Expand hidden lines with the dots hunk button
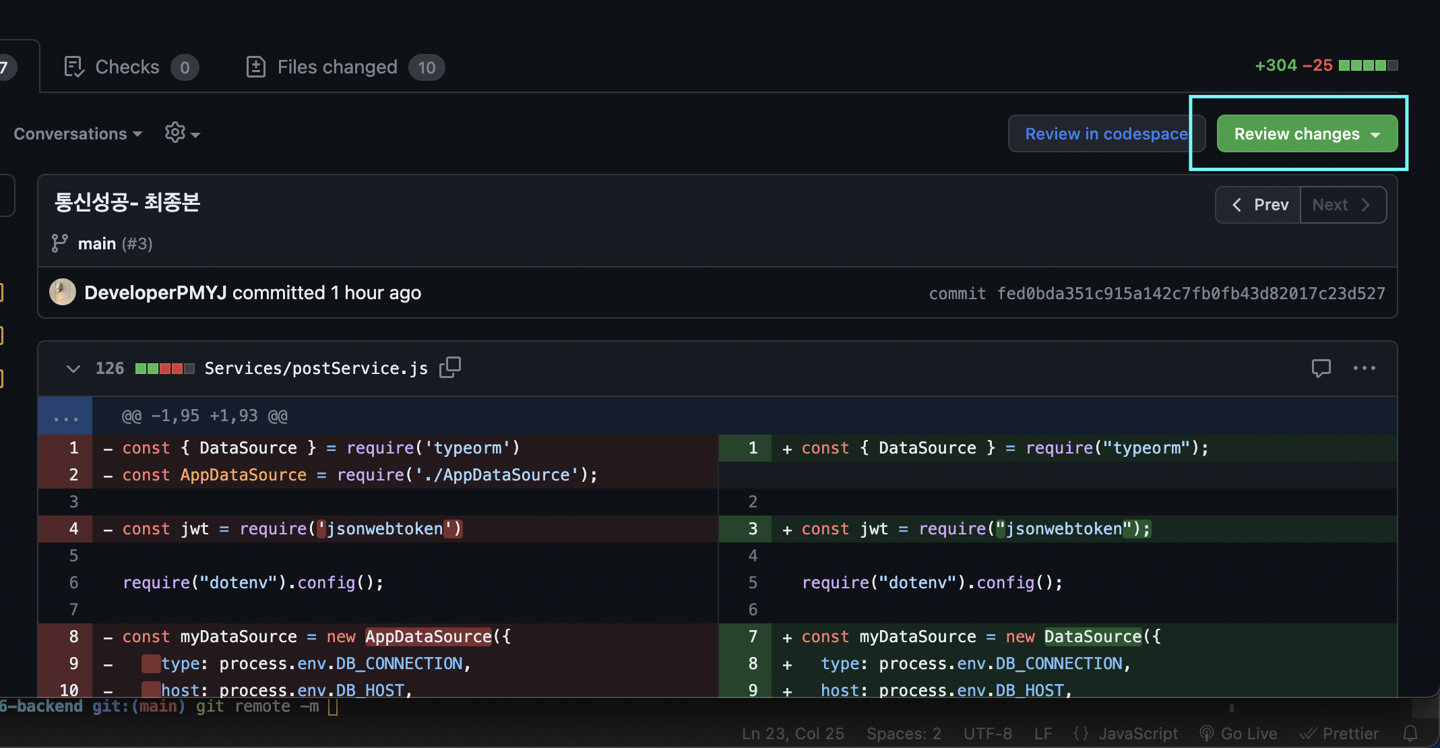The width and height of the screenshot is (1440, 748). (x=65, y=416)
